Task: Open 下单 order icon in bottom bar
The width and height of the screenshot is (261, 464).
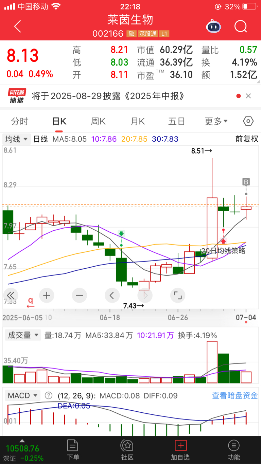Action: (73, 449)
